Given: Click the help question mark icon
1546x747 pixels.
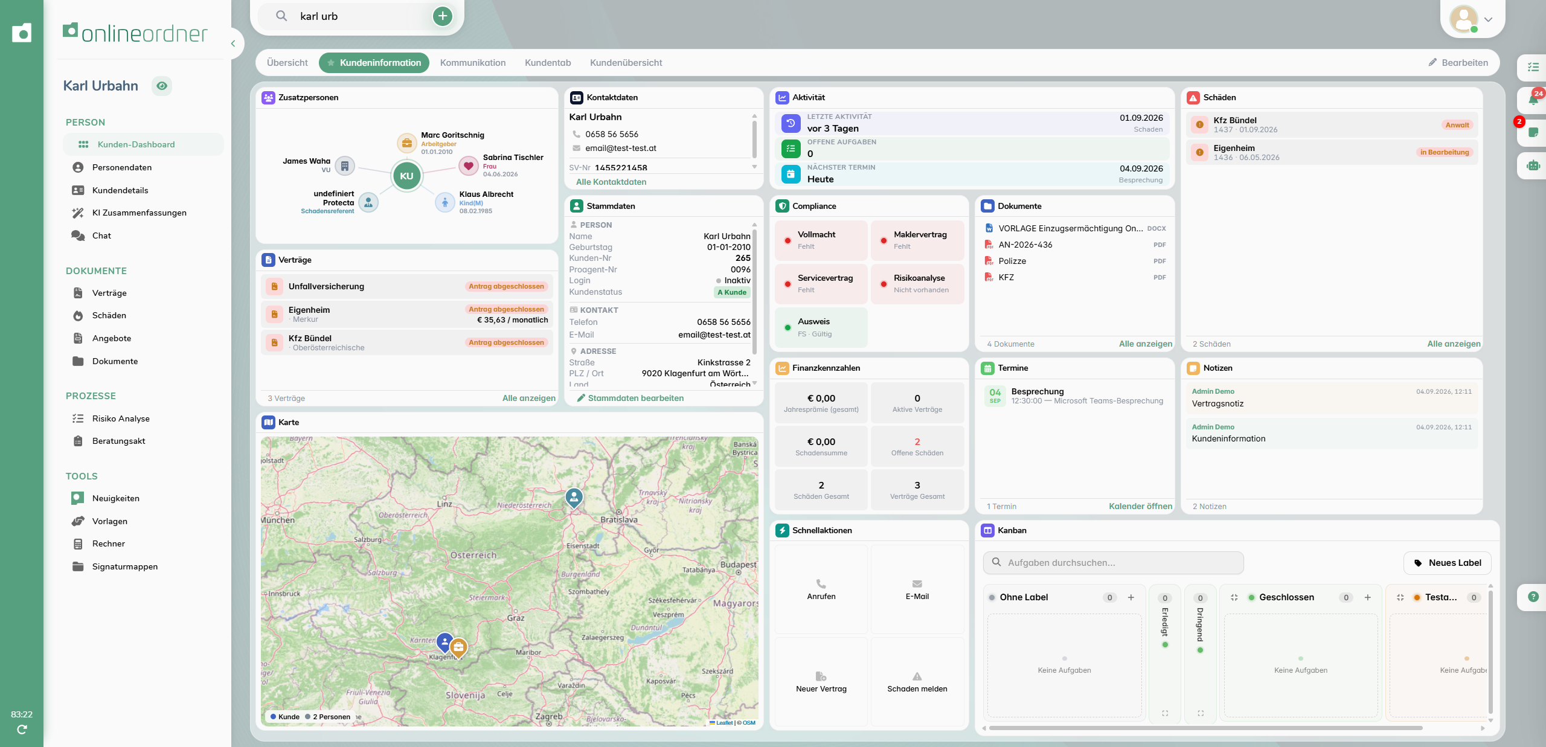Looking at the screenshot, I should tap(1533, 597).
